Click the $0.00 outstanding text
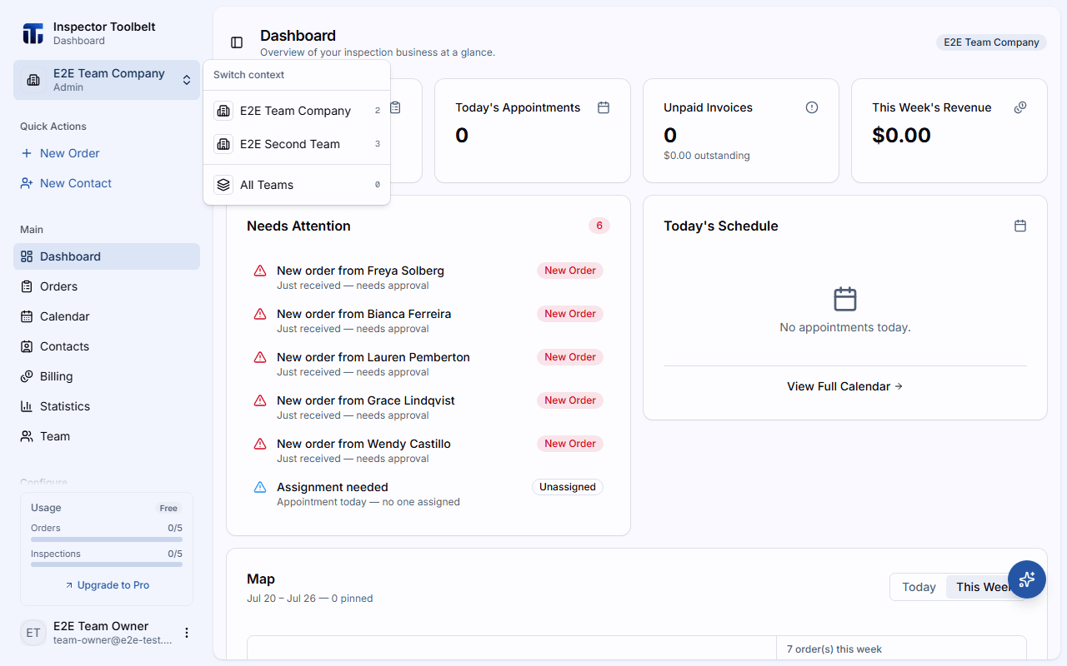1067x666 pixels. coord(707,156)
